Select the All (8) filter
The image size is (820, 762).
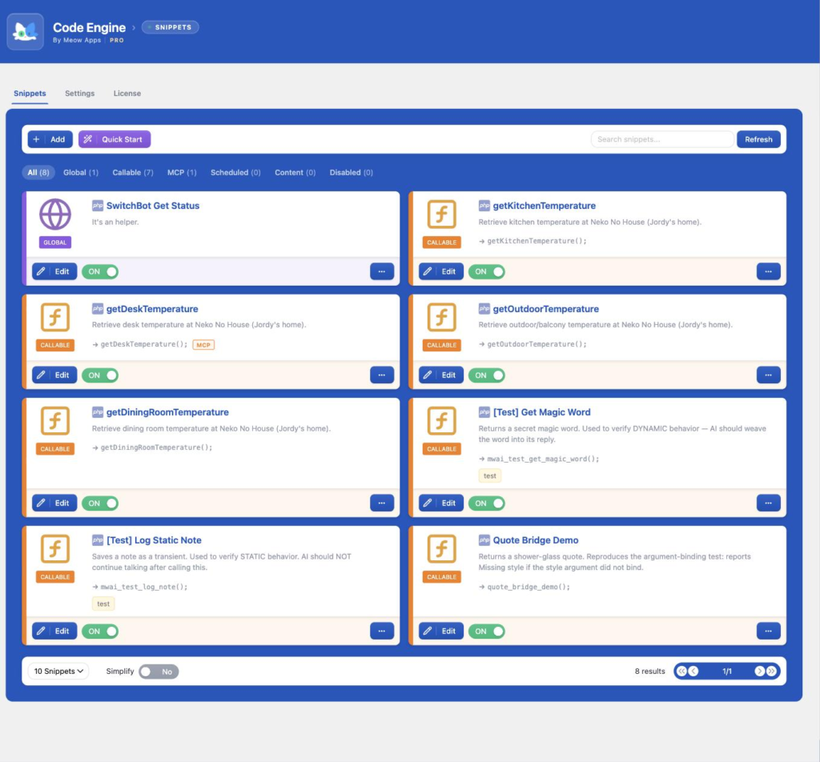(x=38, y=172)
